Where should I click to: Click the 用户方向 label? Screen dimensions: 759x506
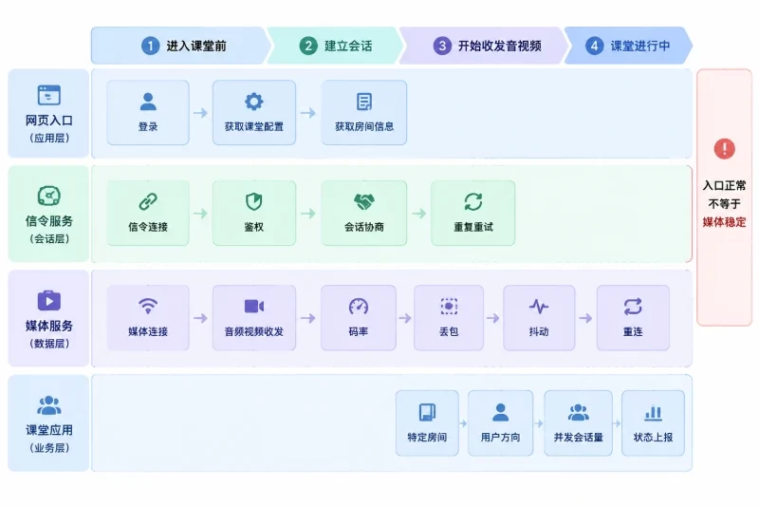(501, 438)
